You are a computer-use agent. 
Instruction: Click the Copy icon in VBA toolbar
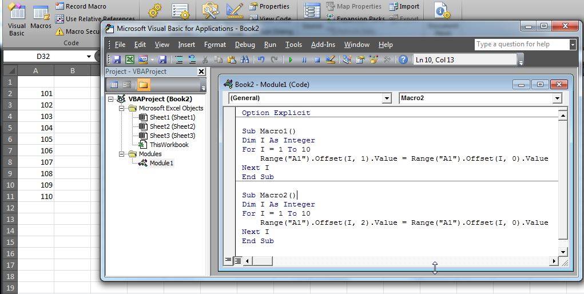(218, 59)
